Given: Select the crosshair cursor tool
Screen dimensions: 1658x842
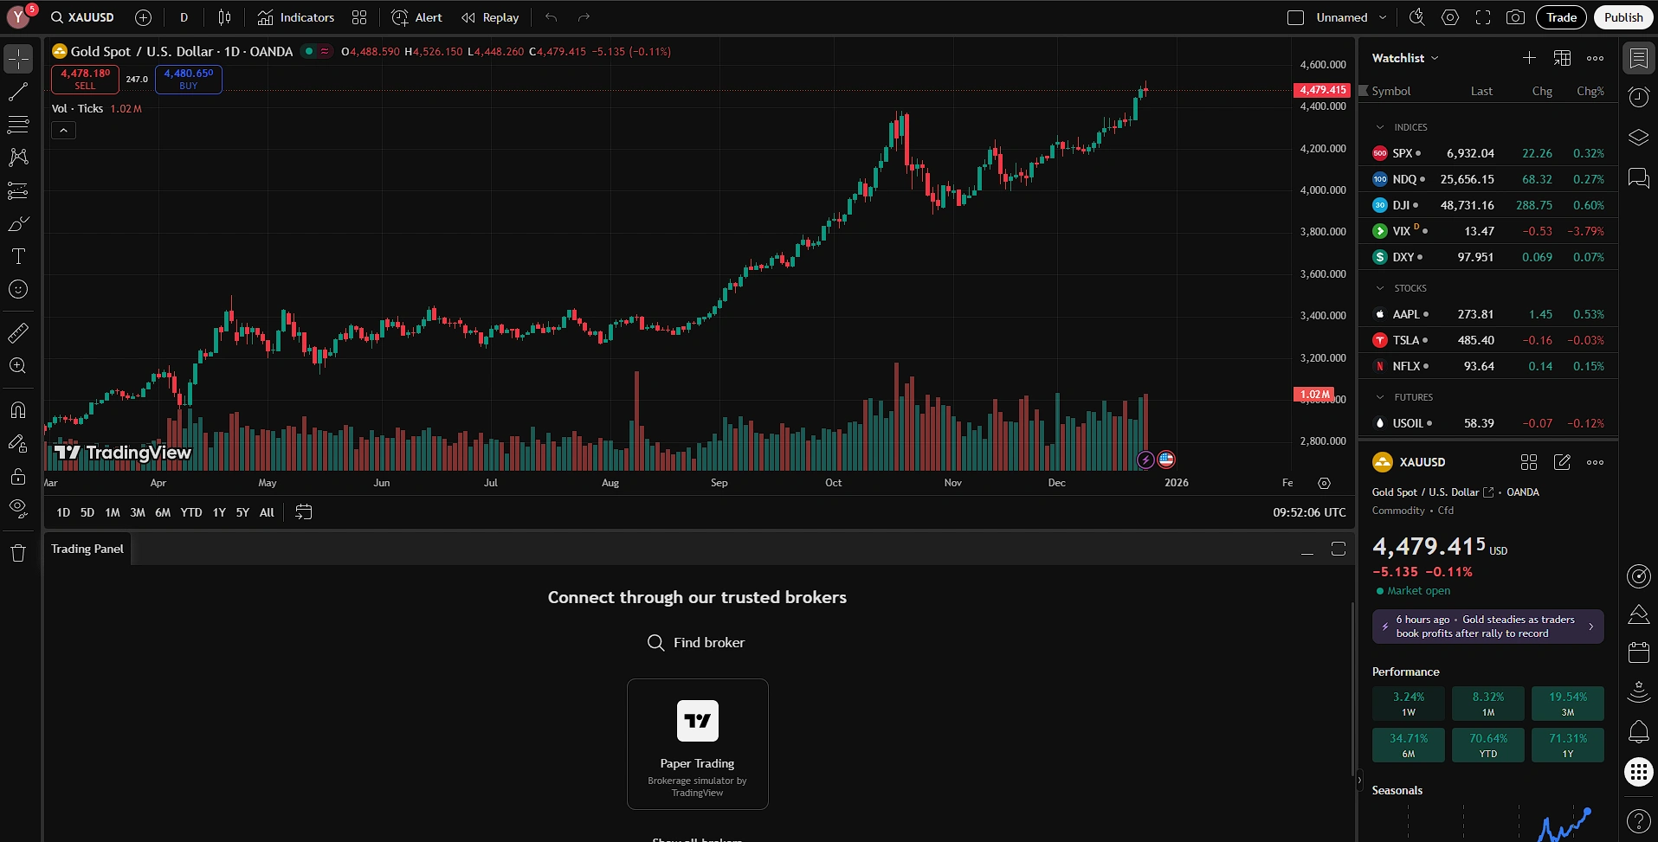Looking at the screenshot, I should (18, 59).
